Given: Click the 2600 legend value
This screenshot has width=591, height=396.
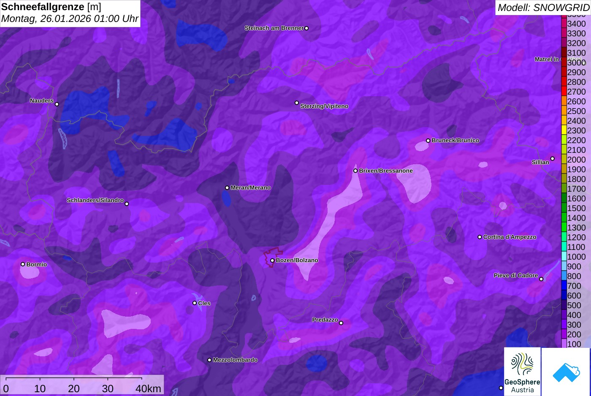Looking at the screenshot, I should (x=577, y=101).
